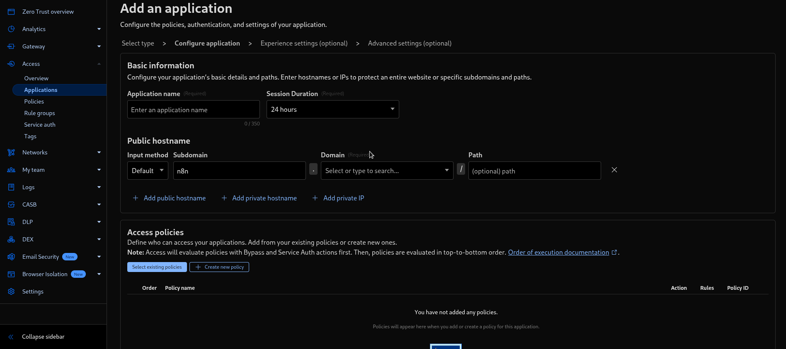Click the Gateway icon in sidebar
The width and height of the screenshot is (786, 349).
pyautogui.click(x=11, y=46)
